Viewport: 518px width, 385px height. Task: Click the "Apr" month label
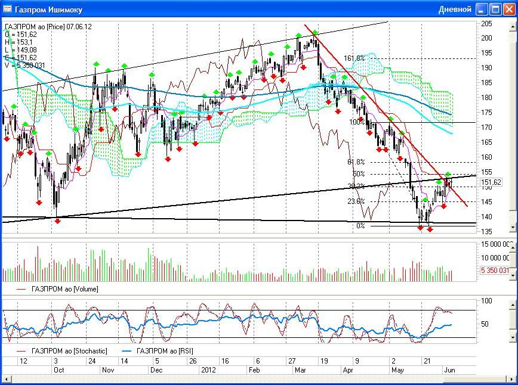[348, 370]
